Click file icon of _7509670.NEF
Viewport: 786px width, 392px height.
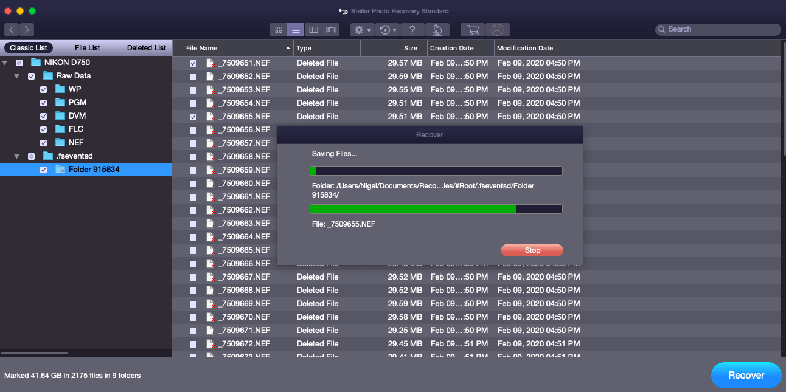(210, 317)
